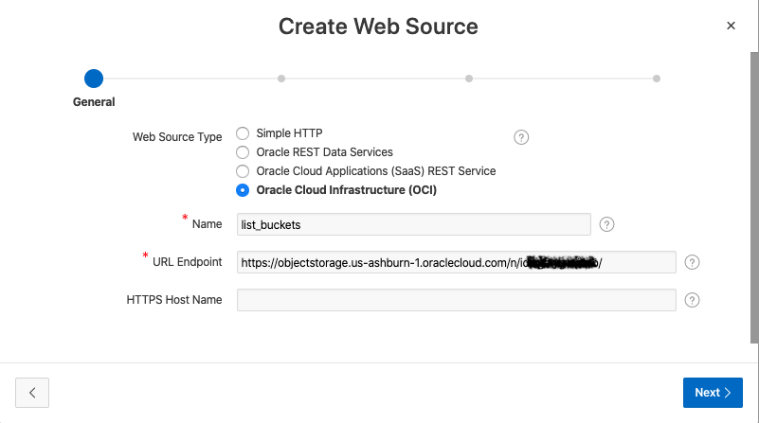Select Oracle Cloud Applications (SaaS) REST Service

tap(243, 171)
